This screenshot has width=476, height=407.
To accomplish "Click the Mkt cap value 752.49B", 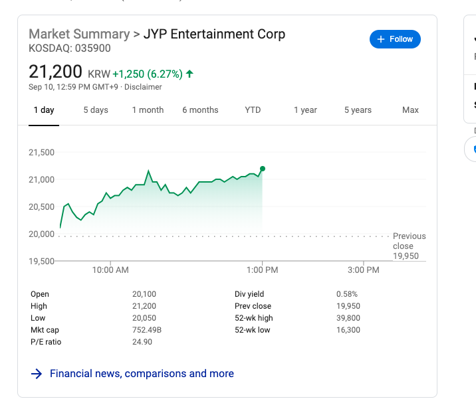I will [x=147, y=330].
